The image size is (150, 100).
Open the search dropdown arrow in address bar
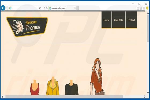tap(42, 8)
